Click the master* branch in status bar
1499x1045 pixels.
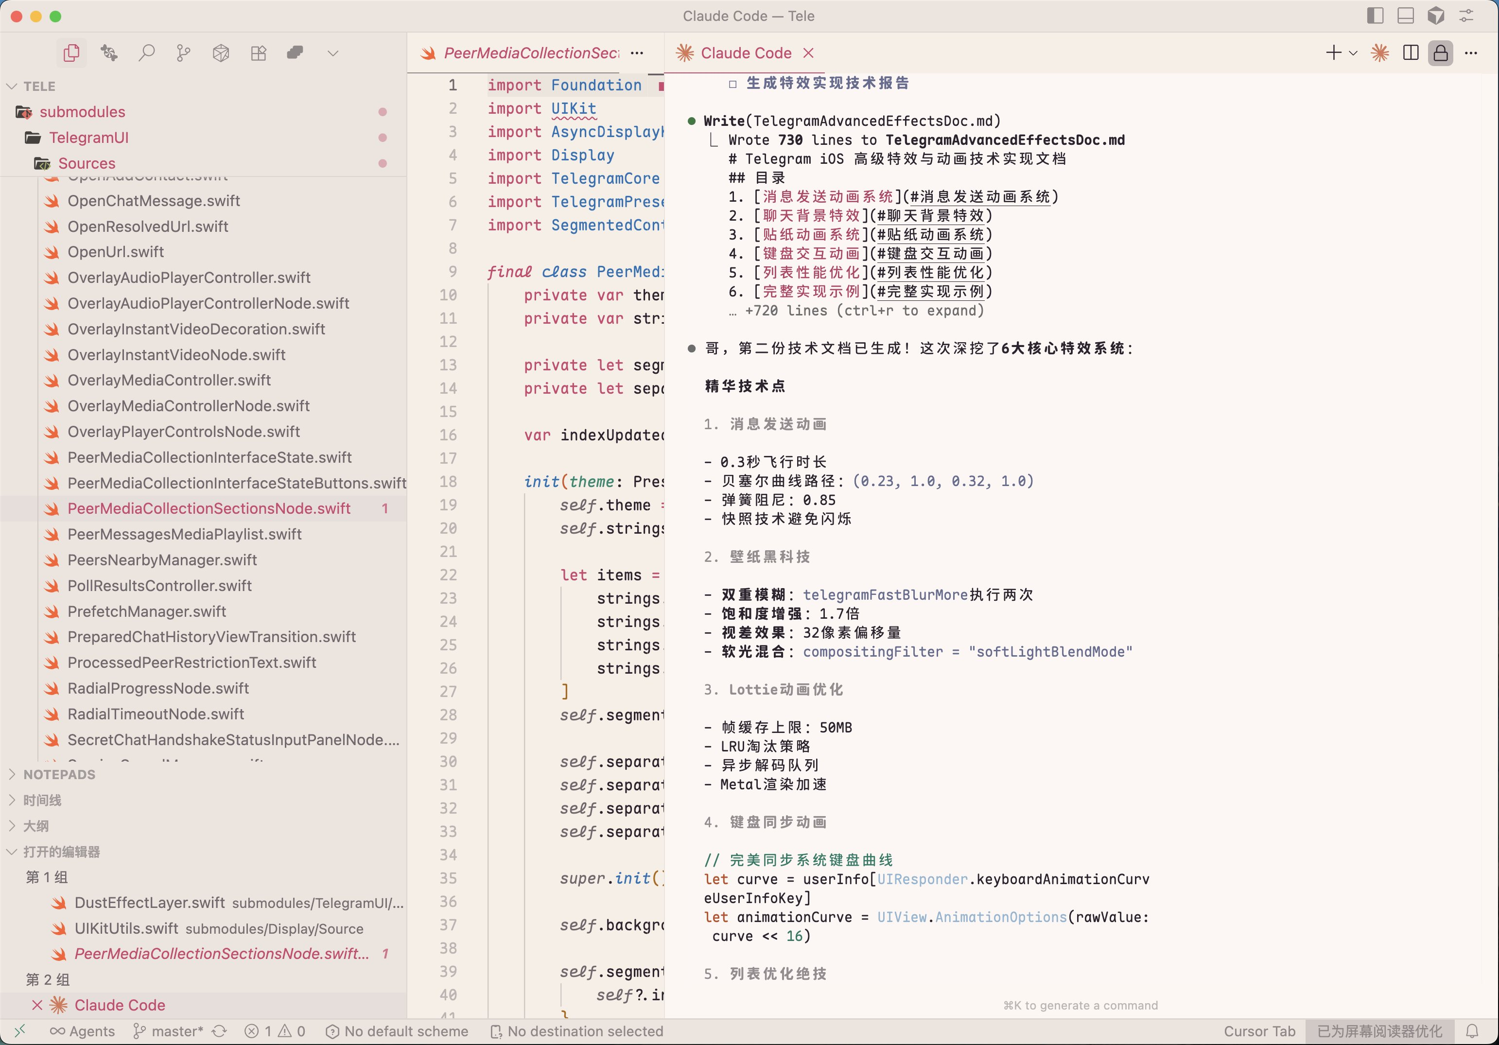point(176,1030)
